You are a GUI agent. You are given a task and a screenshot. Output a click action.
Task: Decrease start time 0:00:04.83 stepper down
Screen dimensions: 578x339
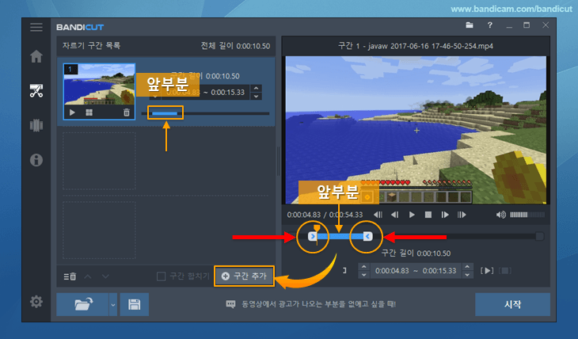364,275
